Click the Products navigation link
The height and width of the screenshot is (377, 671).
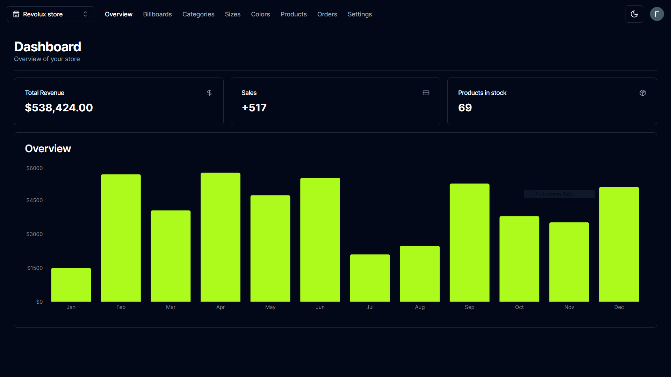[294, 14]
